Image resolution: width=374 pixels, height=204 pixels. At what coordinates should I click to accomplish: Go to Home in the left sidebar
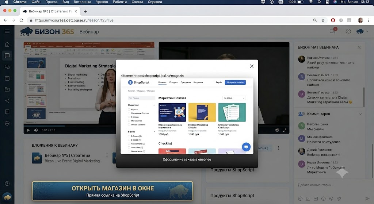point(7,44)
